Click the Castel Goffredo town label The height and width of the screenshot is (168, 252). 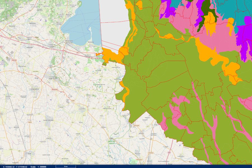[48, 120]
